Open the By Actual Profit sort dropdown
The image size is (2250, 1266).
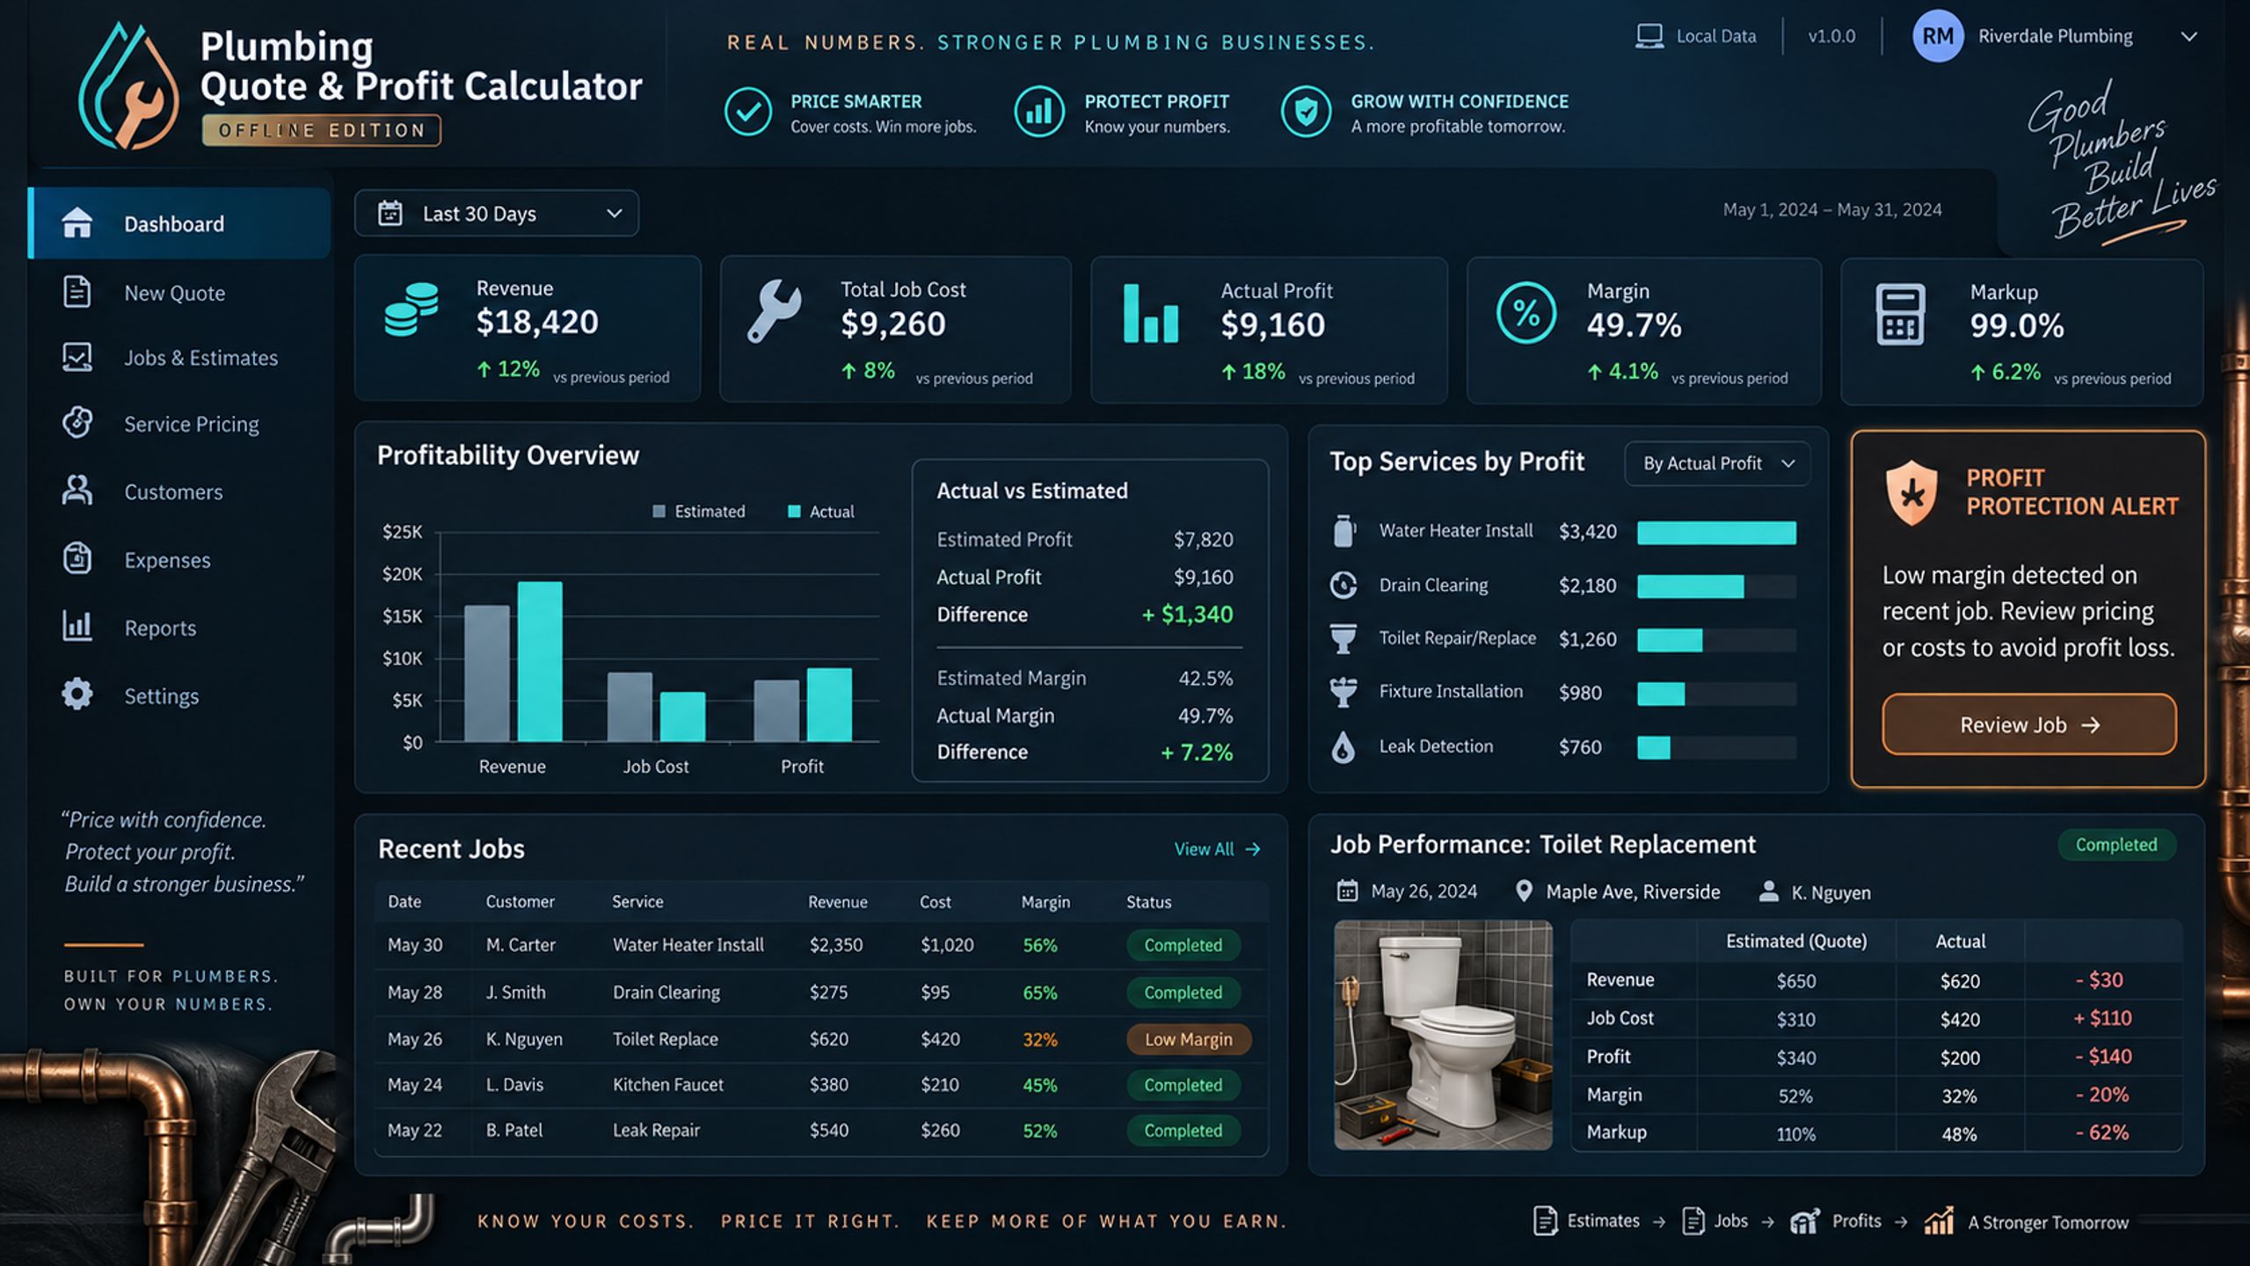click(x=1717, y=463)
